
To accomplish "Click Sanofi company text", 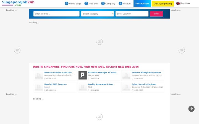I will 47,87.
